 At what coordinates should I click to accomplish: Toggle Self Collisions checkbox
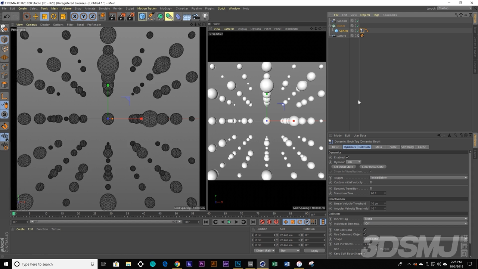(x=365, y=230)
